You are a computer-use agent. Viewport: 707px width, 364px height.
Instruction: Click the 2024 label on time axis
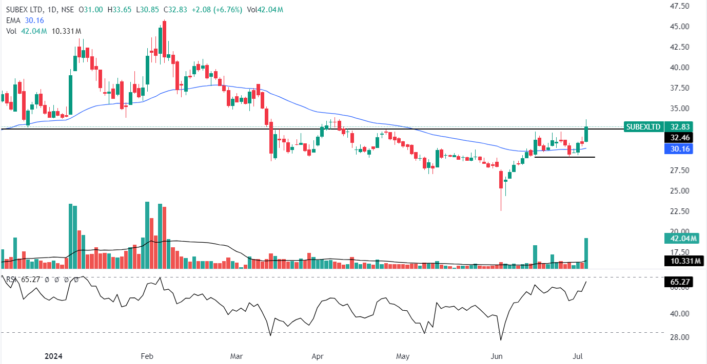point(54,355)
